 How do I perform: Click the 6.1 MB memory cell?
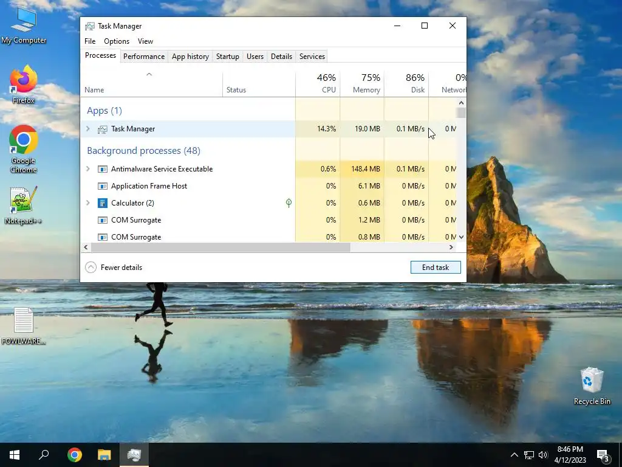[x=362, y=186]
